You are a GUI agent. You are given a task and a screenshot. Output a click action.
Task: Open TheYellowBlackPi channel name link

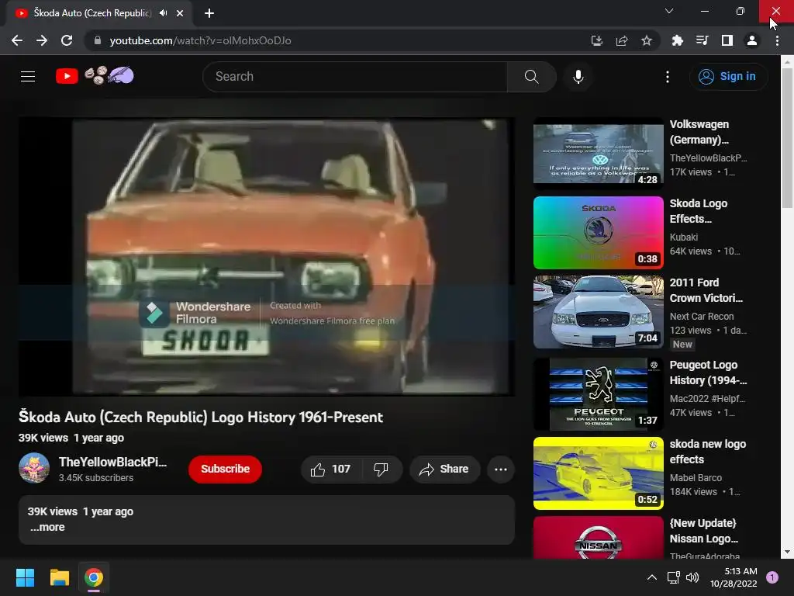pyautogui.click(x=112, y=463)
